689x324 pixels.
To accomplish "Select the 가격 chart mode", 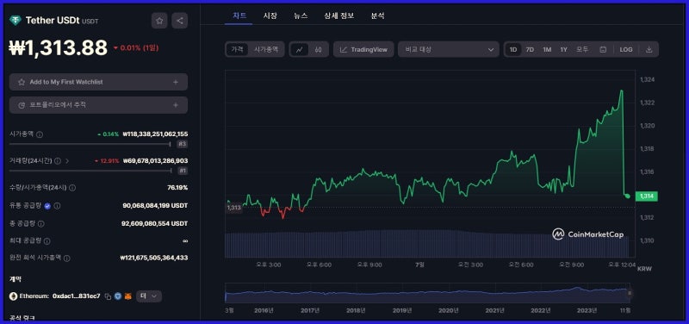I will coord(238,50).
